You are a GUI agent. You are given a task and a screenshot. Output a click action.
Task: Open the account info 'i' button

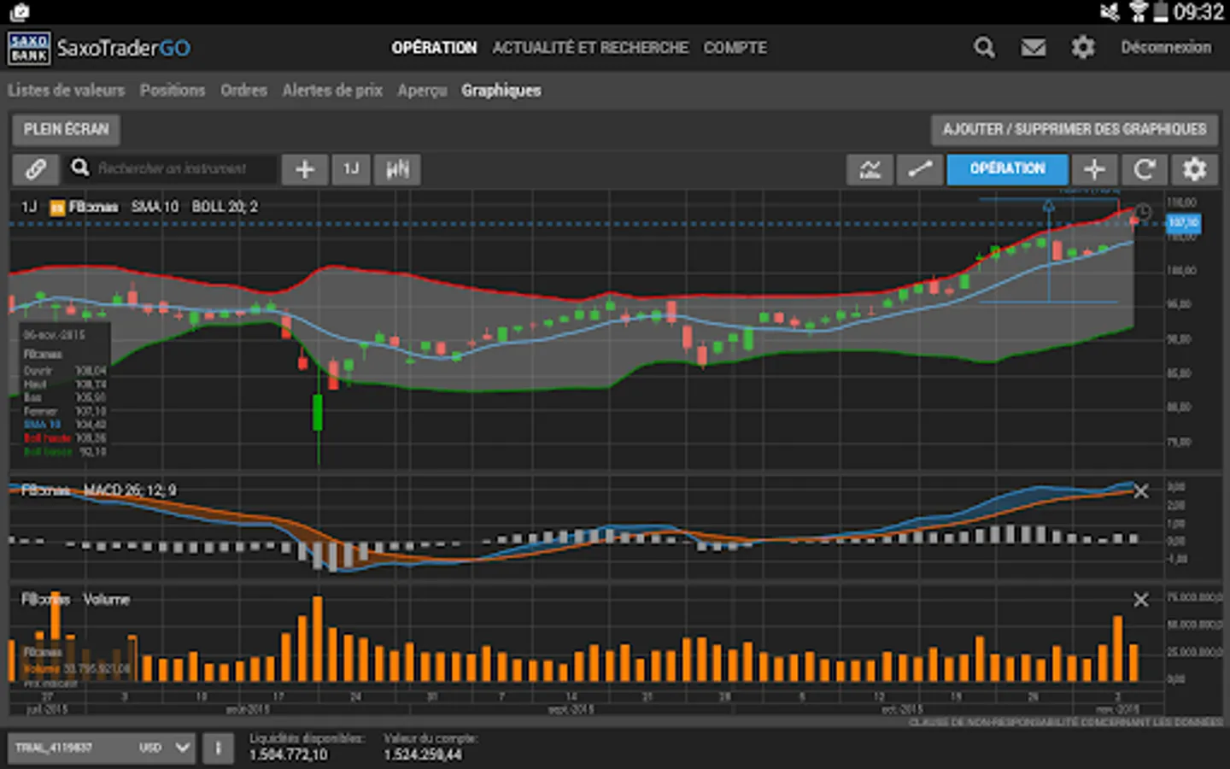pyautogui.click(x=218, y=748)
